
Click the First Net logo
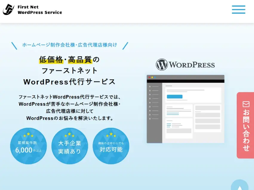click(x=8, y=10)
